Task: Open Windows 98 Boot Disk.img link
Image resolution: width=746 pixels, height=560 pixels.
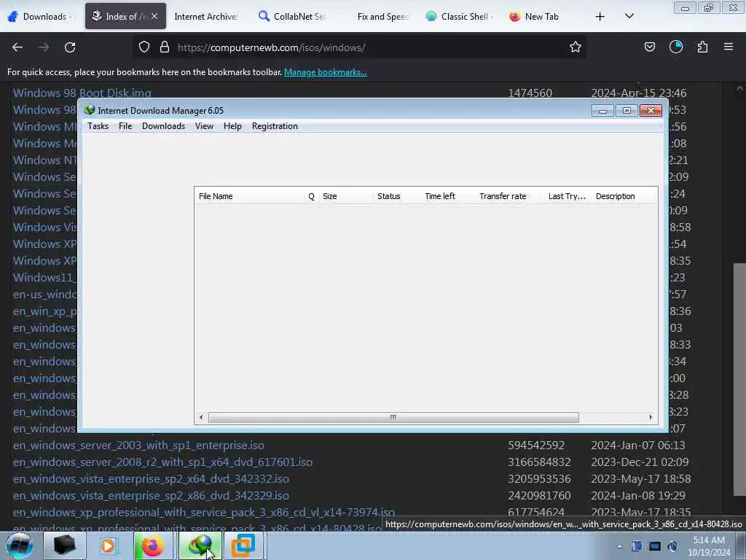Action: pyautogui.click(x=82, y=93)
